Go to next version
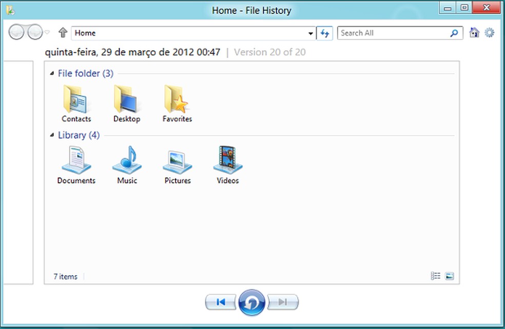Screen dimensions: 505x329 (x=282, y=302)
